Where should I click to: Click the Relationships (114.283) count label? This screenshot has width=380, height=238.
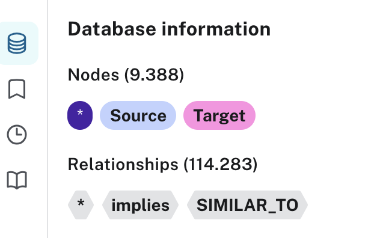point(162,164)
